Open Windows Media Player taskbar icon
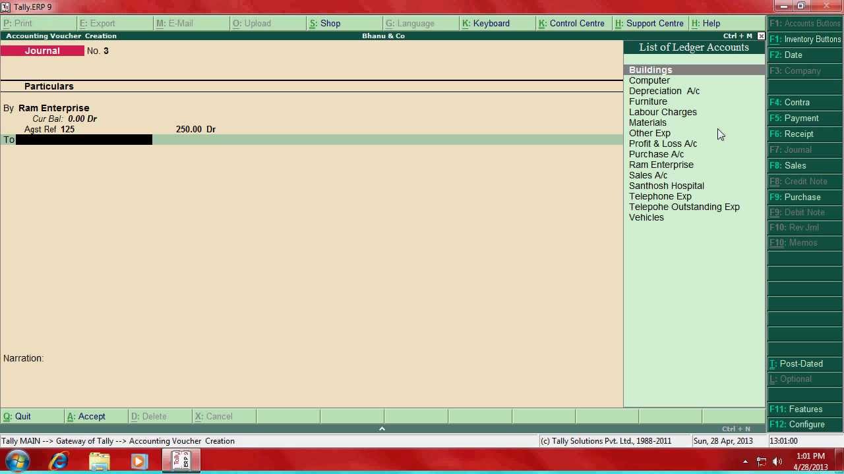 pyautogui.click(x=139, y=461)
